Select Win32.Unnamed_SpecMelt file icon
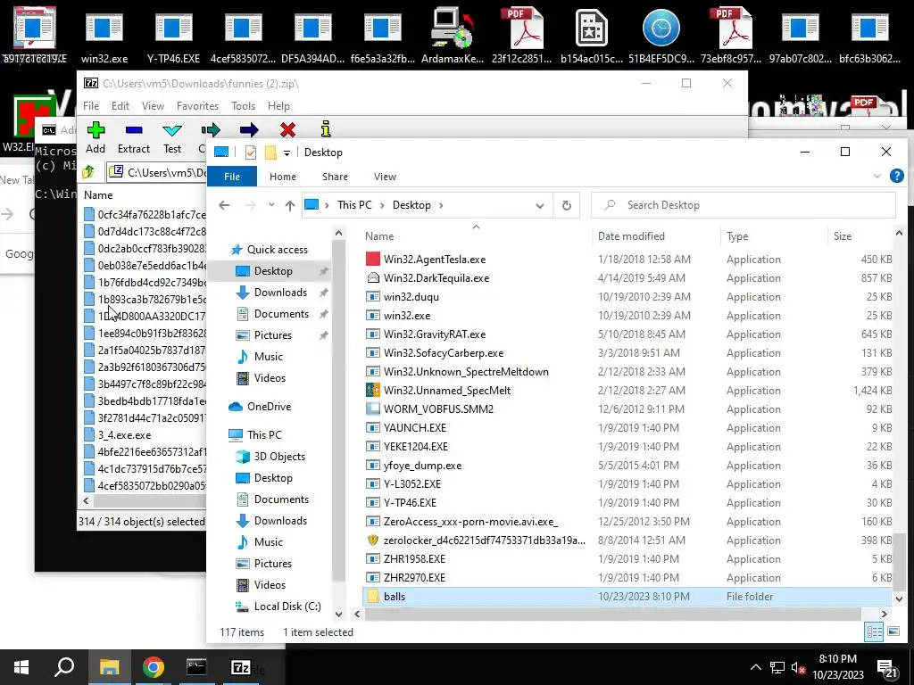 (x=372, y=391)
